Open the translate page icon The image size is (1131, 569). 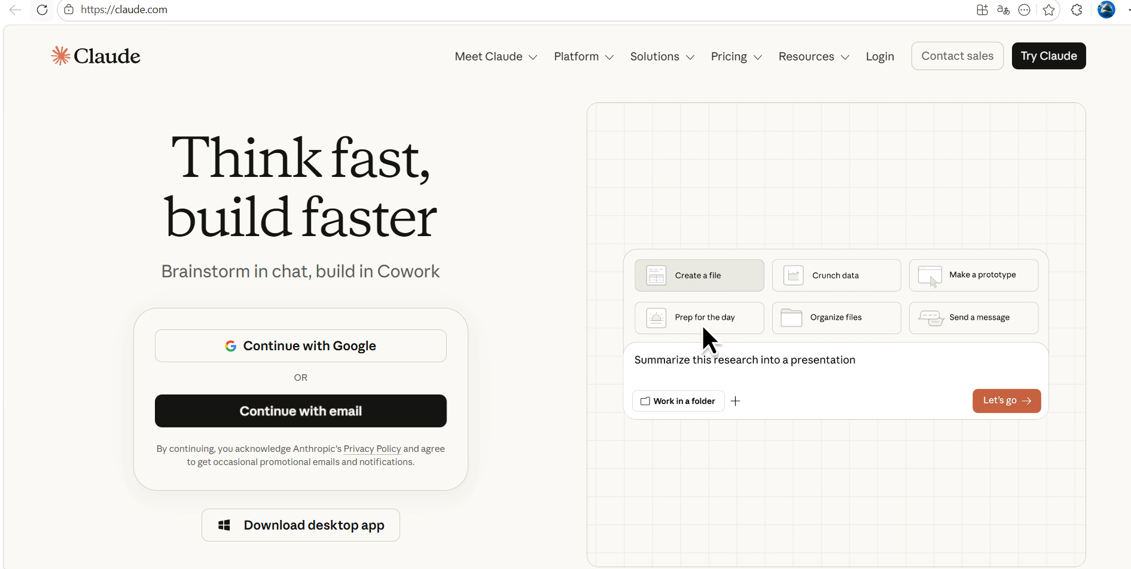point(1004,10)
